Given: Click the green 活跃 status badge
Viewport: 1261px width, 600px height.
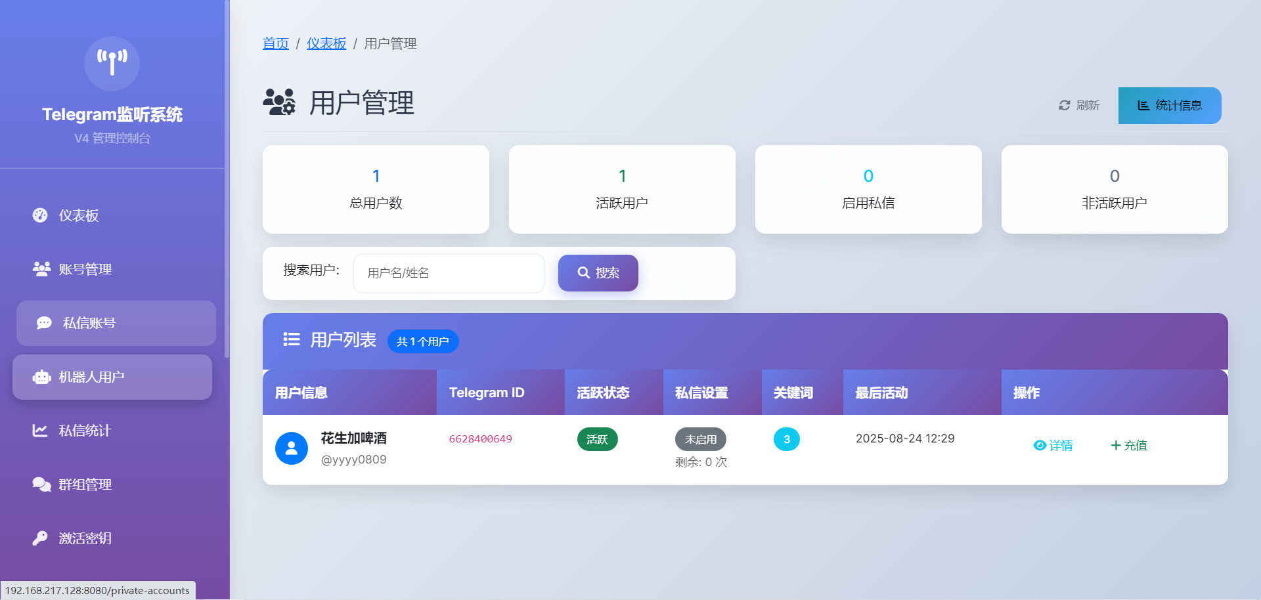Looking at the screenshot, I should tap(597, 439).
